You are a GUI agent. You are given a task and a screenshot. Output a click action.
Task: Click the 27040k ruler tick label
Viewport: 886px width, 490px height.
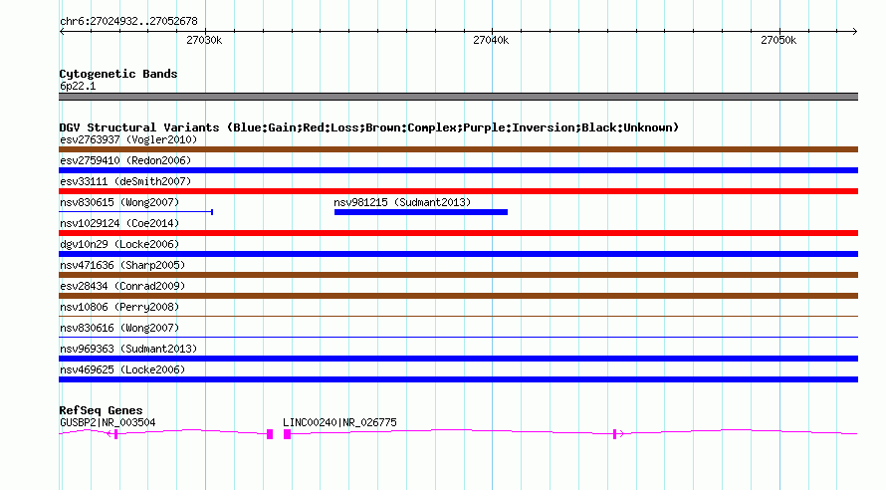point(491,40)
